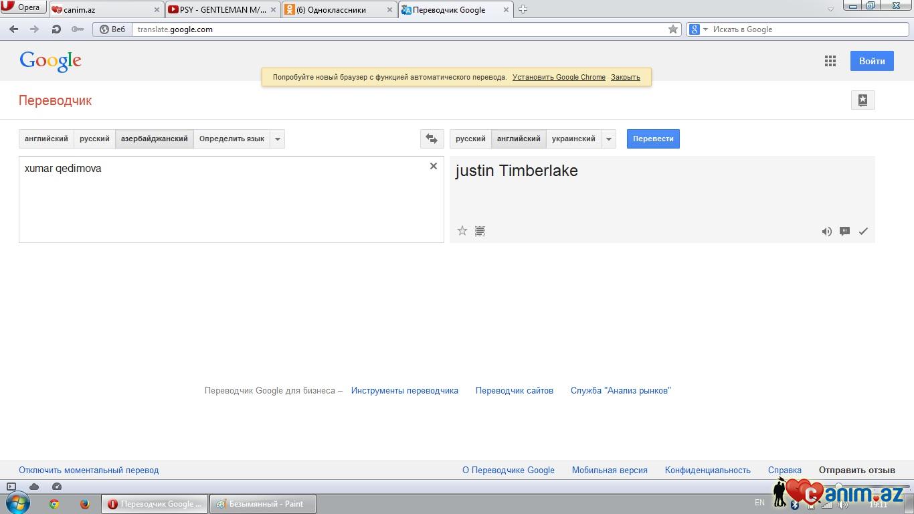This screenshot has height=514, width=914.
Task: Open the Google apps grid icon
Action: click(830, 61)
